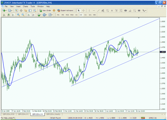The width and height of the screenshot is (167, 120).
Task: Switch to the GBPUSDm,H1 chart tab
Action: (23, 114)
